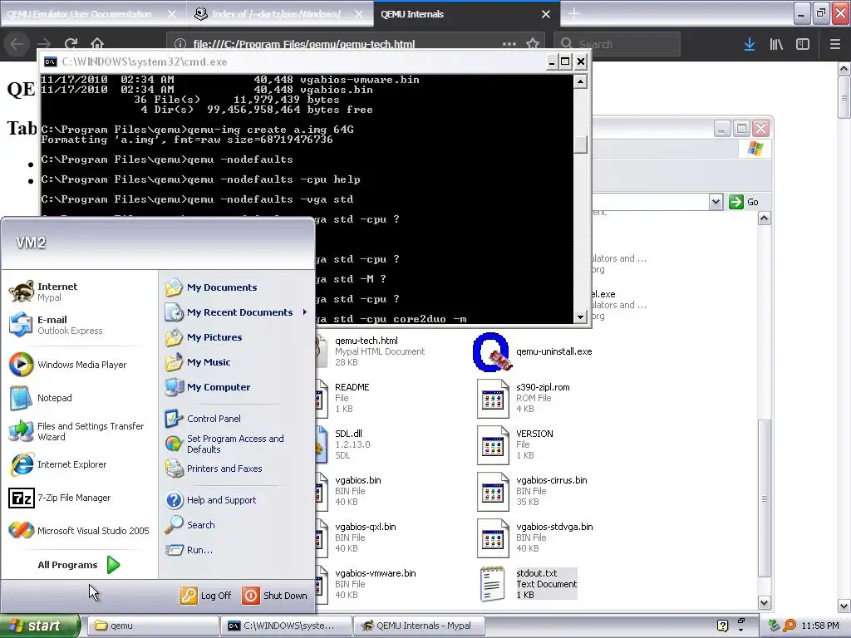Click the browser Search field
The height and width of the screenshot is (638, 851).
tap(617, 44)
